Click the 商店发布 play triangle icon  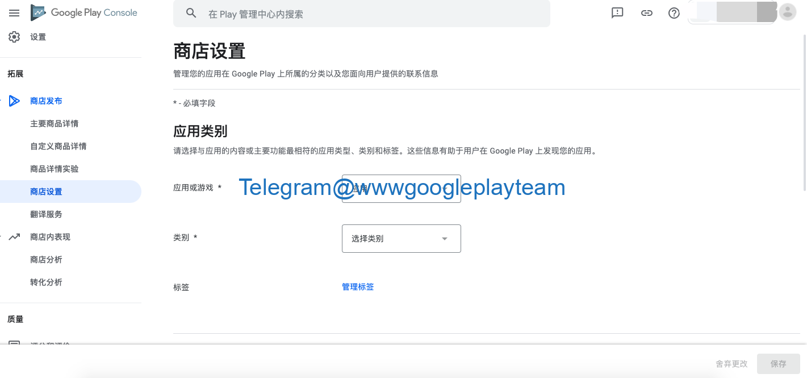[14, 101]
